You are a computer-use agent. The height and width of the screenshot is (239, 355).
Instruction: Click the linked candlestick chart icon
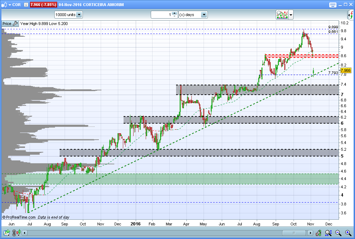(x=16, y=233)
